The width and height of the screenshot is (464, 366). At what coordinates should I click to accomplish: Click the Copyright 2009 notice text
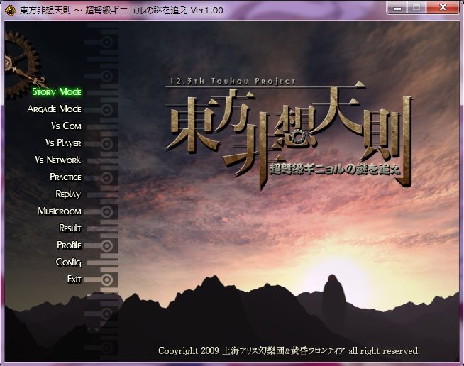(288, 351)
